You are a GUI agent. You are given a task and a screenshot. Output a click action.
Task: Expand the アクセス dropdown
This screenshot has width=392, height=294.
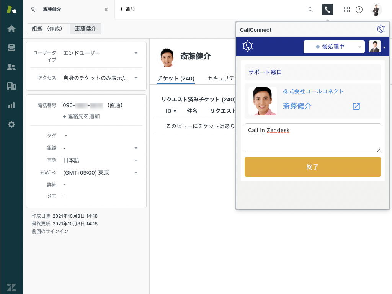click(136, 78)
